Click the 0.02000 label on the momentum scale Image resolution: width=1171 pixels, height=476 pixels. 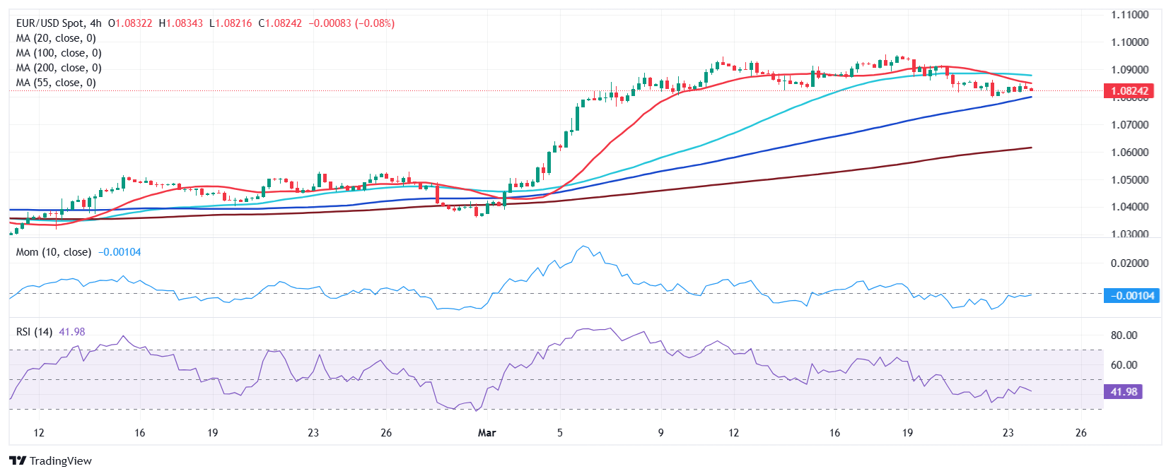pyautogui.click(x=1129, y=263)
